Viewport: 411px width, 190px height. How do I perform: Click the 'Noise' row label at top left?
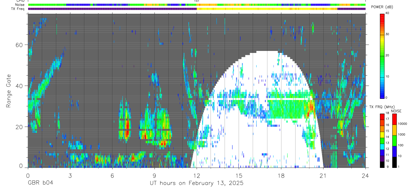pos(20,5)
